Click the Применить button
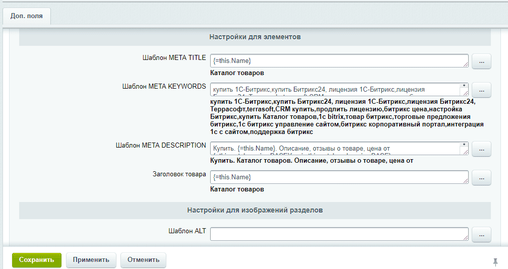508x269 pixels. coord(91,260)
